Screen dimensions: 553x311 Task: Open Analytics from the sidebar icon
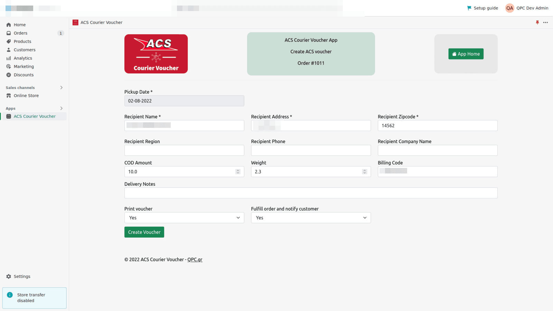[9, 58]
